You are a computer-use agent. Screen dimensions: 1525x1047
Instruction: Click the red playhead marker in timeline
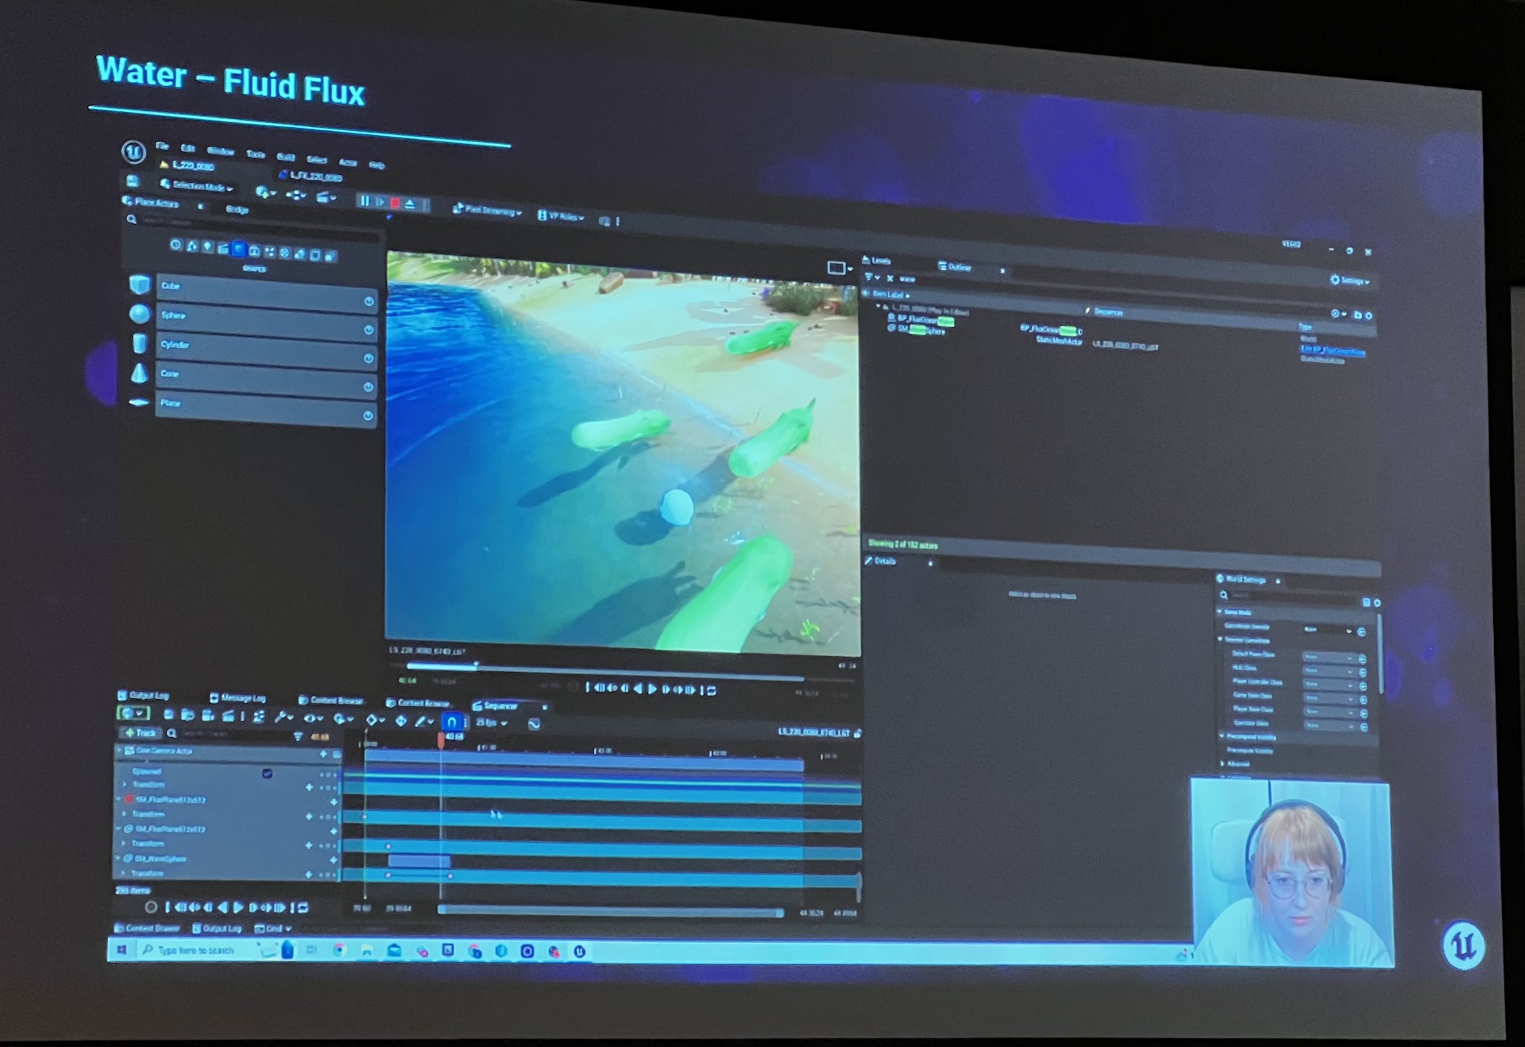click(441, 739)
